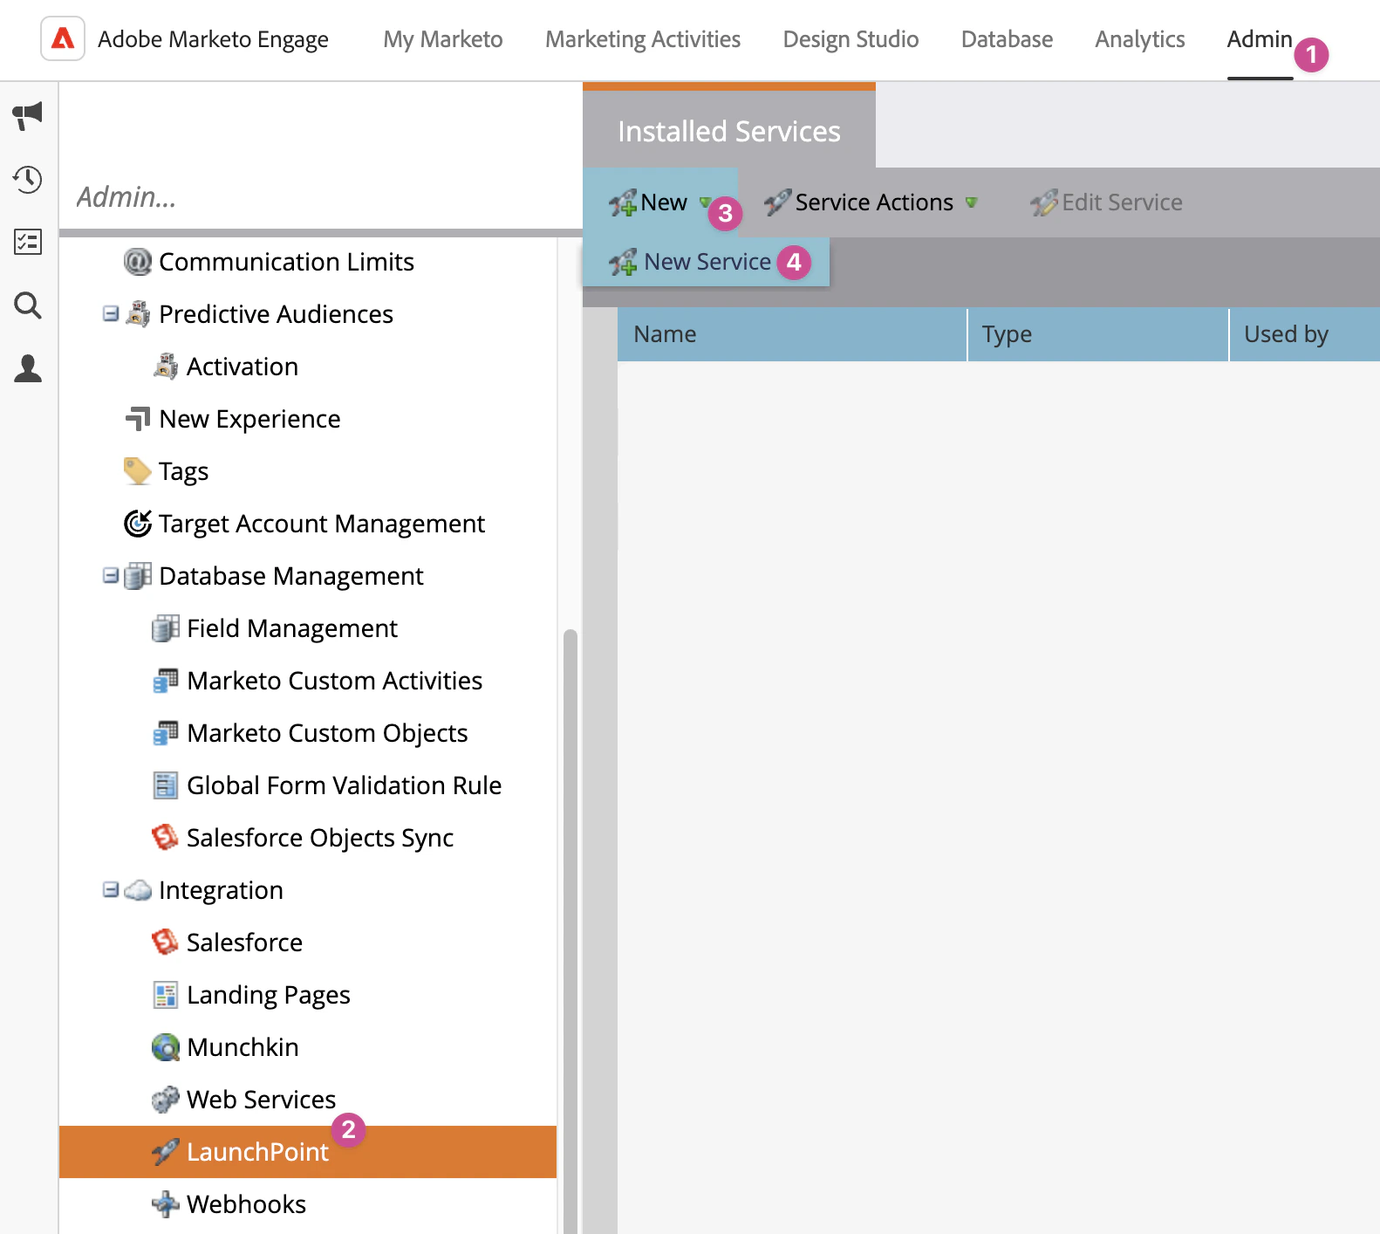This screenshot has width=1380, height=1234.
Task: Click the Admin search input field
Action: 320,197
